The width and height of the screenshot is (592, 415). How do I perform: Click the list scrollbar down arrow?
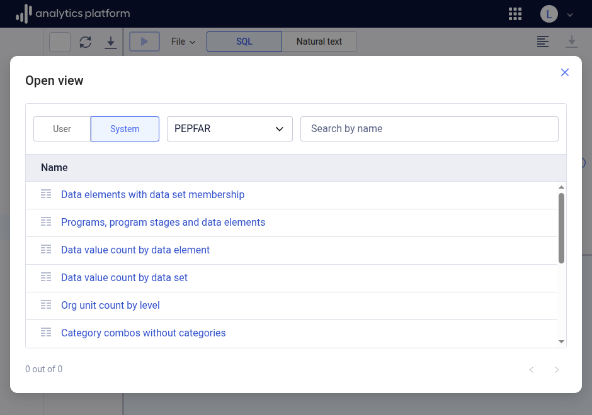click(561, 342)
